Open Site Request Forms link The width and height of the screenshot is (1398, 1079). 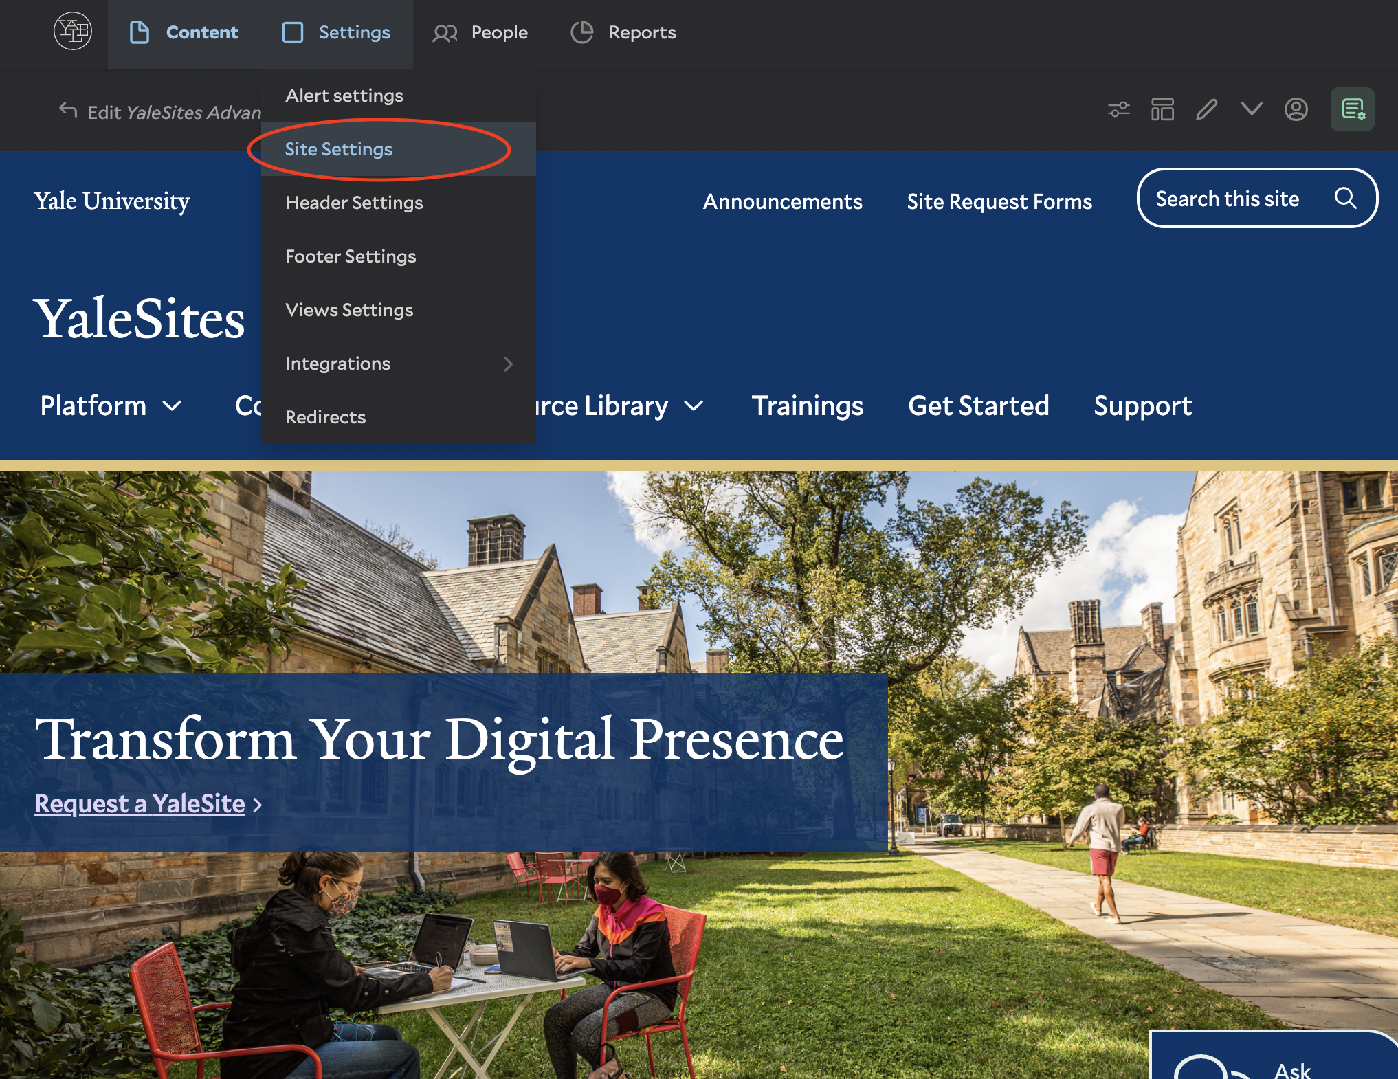[x=999, y=201]
